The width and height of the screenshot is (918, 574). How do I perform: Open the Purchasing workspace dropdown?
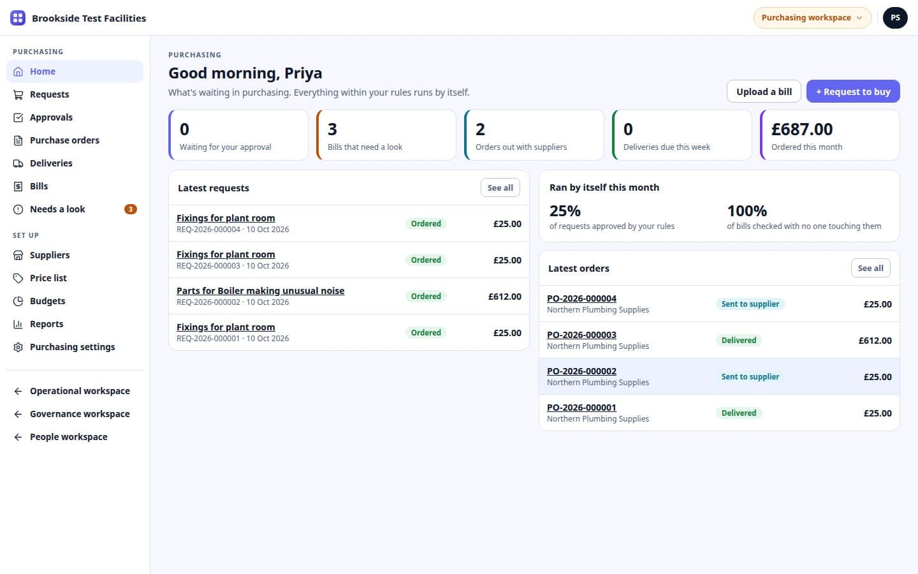pos(812,18)
